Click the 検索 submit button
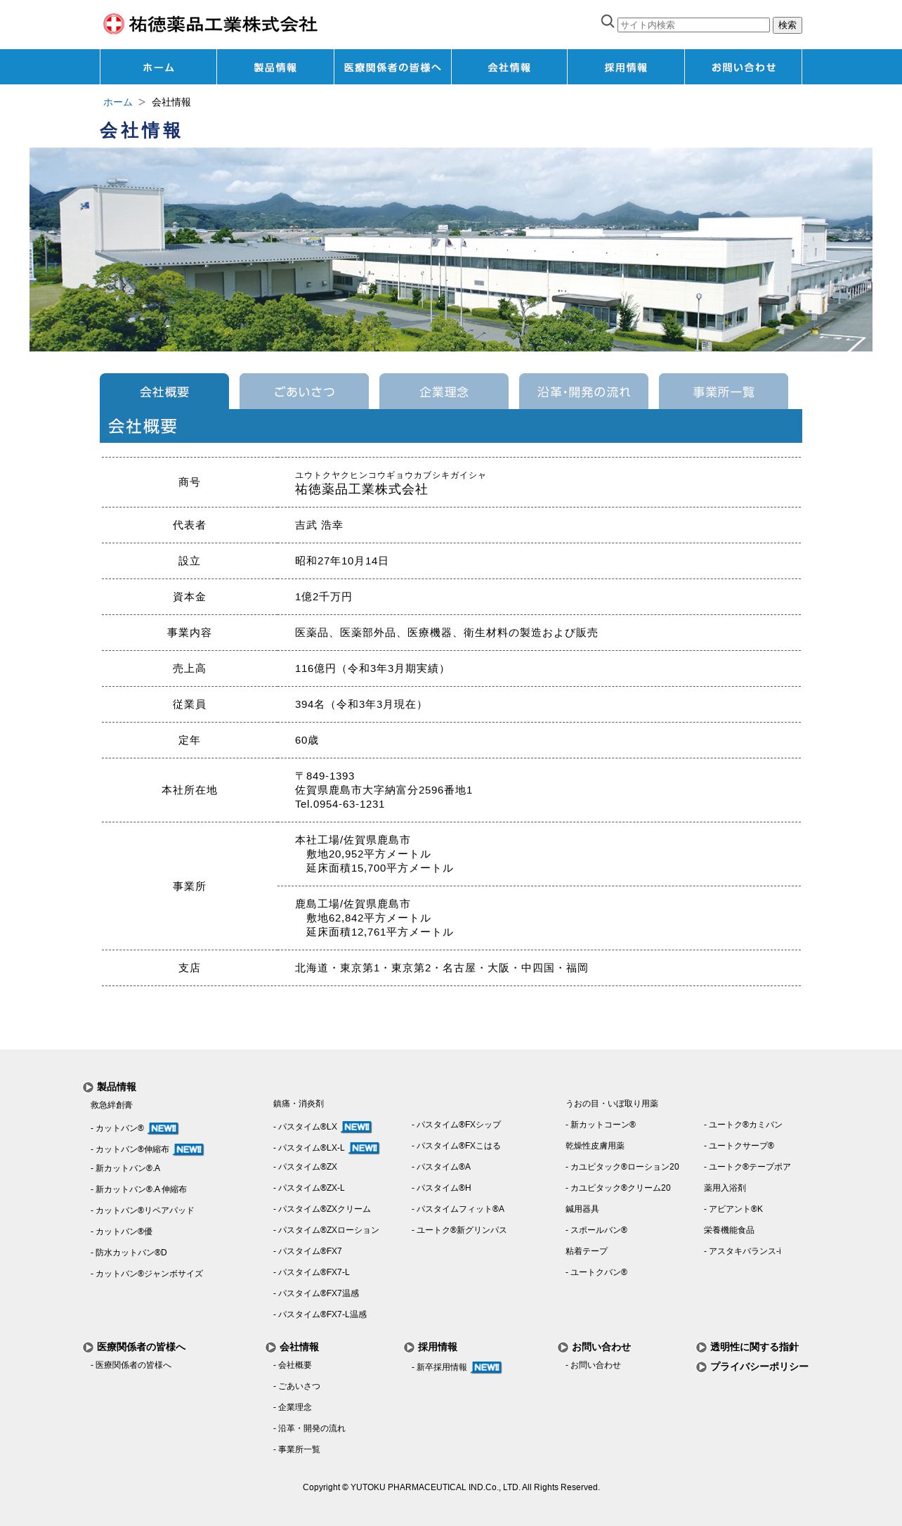 787,25
